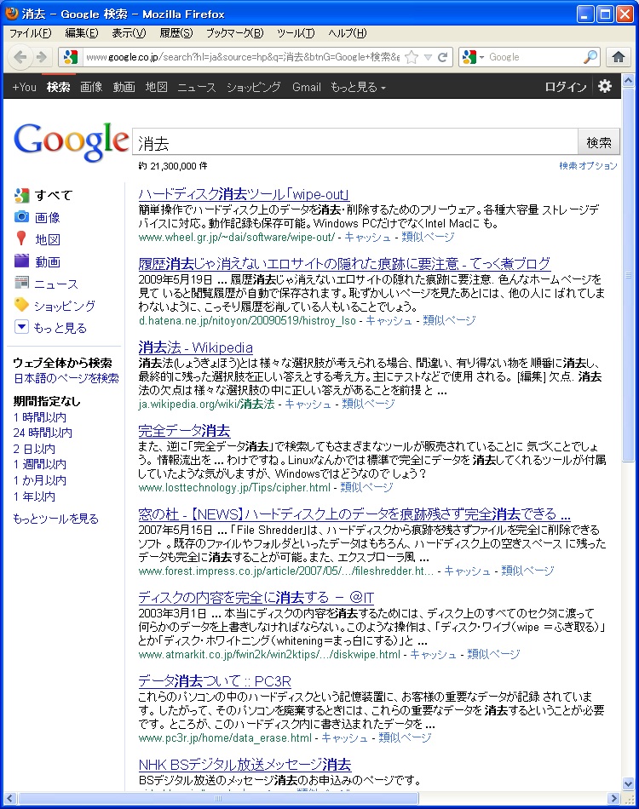The height and width of the screenshot is (809, 639).
Task: Select 日本語のページを検索 filter
Action: (66, 378)
